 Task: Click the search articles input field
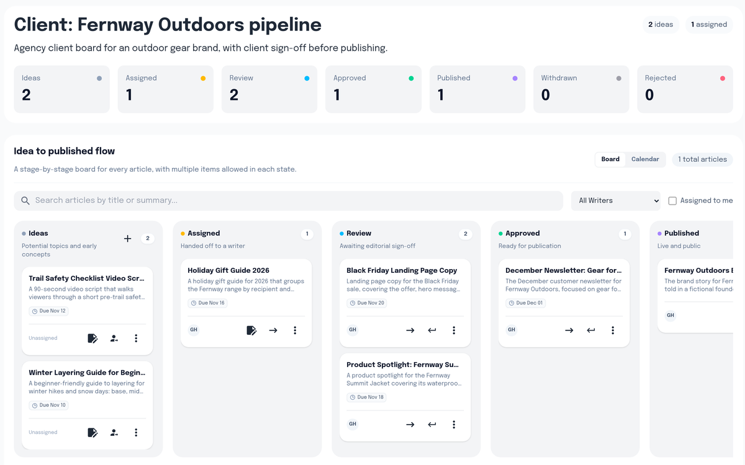pyautogui.click(x=288, y=201)
